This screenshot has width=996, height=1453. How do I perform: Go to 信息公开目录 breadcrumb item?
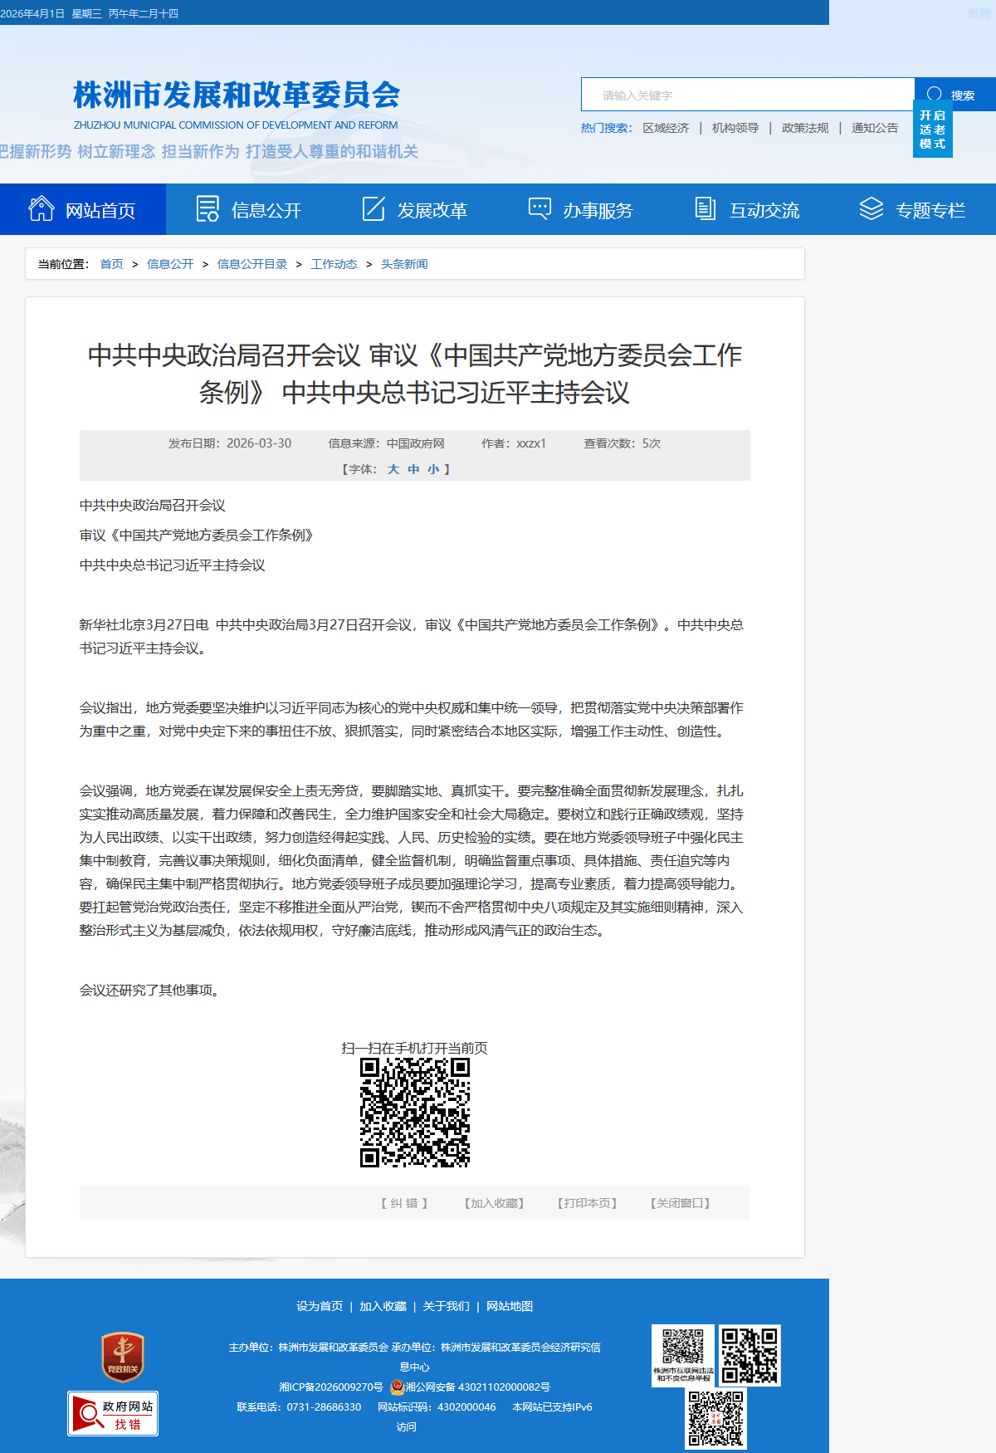click(252, 264)
